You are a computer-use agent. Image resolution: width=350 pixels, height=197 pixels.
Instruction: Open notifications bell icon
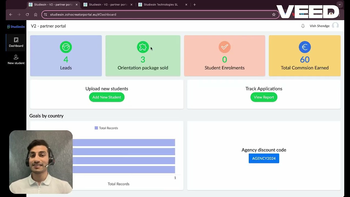pyautogui.click(x=303, y=26)
